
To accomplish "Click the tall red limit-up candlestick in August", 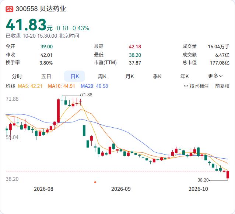I will click(x=58, y=111).
